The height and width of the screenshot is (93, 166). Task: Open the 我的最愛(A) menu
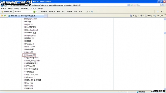click(x=25, y=9)
